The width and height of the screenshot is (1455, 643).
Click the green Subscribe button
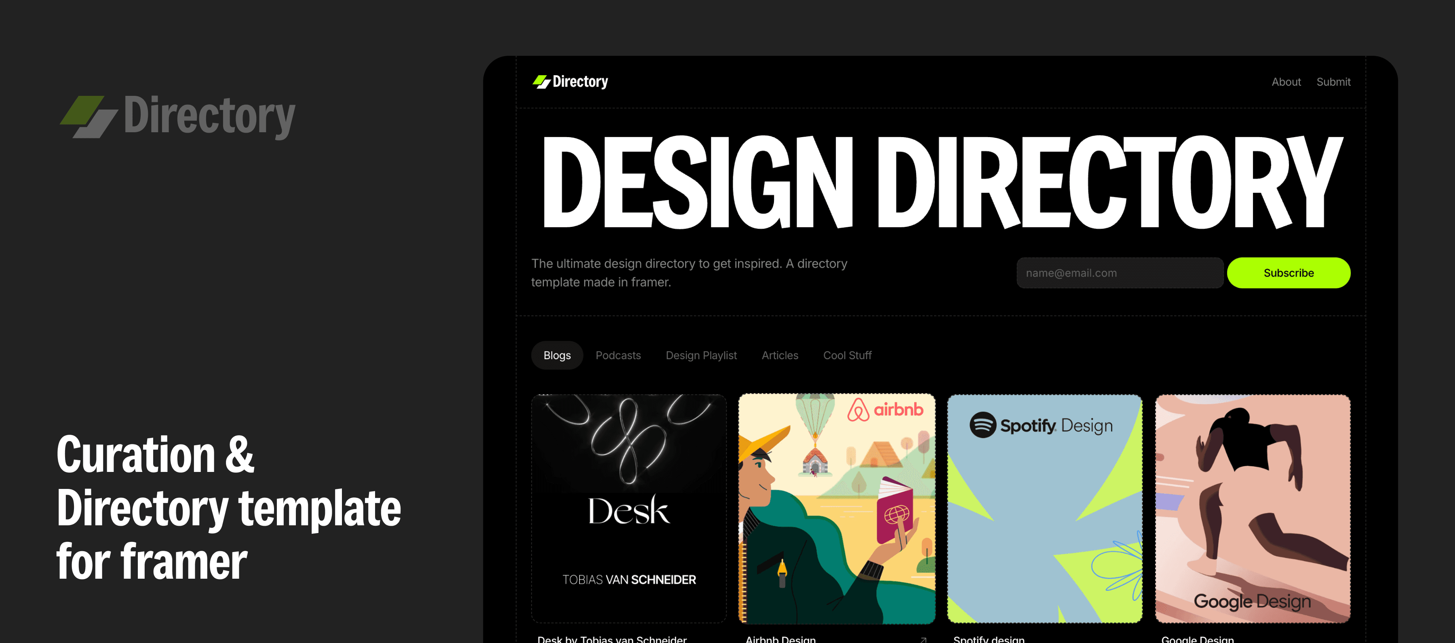[1288, 273]
